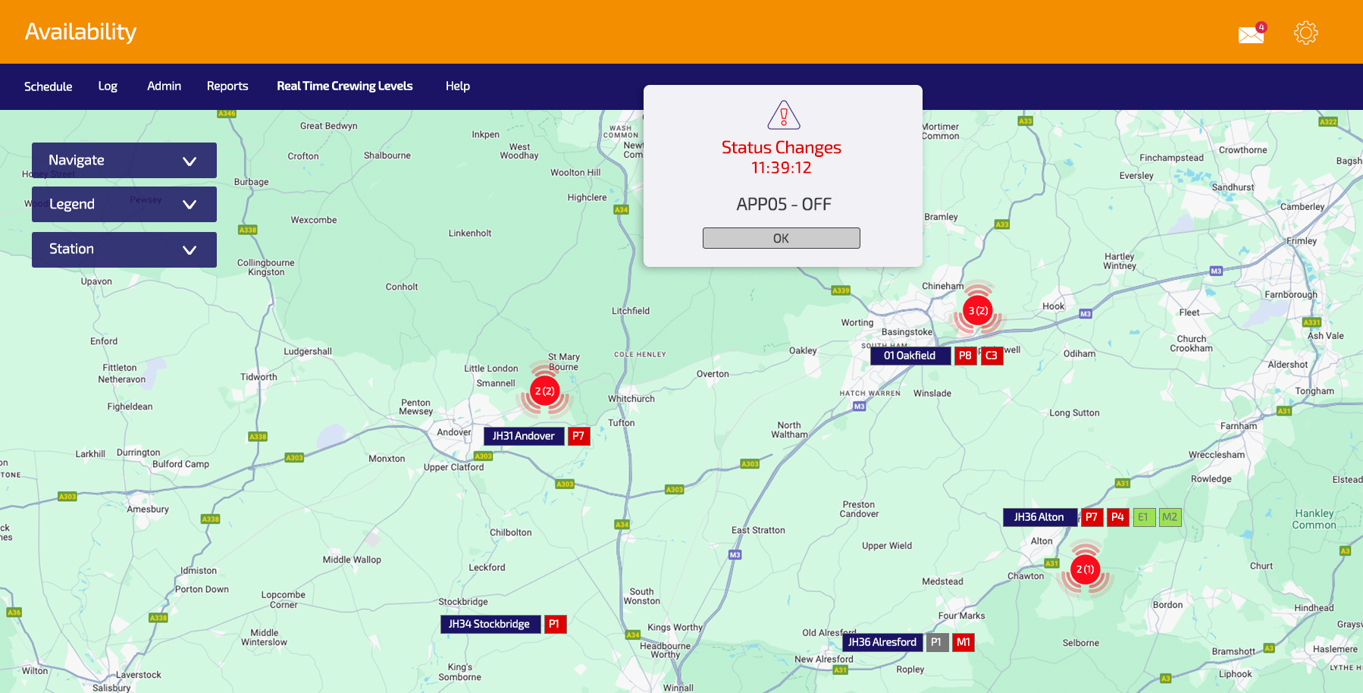Open the mail inbox with 4 notifications
Screen dimensions: 1363x693
click(x=1252, y=33)
